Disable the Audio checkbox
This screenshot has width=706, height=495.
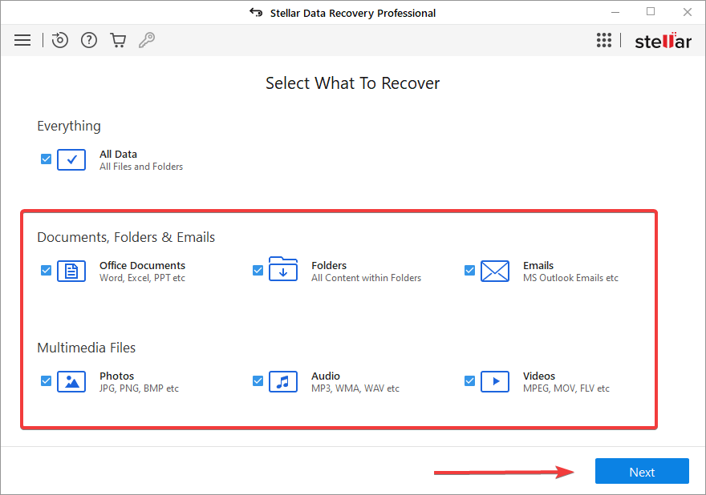[258, 380]
